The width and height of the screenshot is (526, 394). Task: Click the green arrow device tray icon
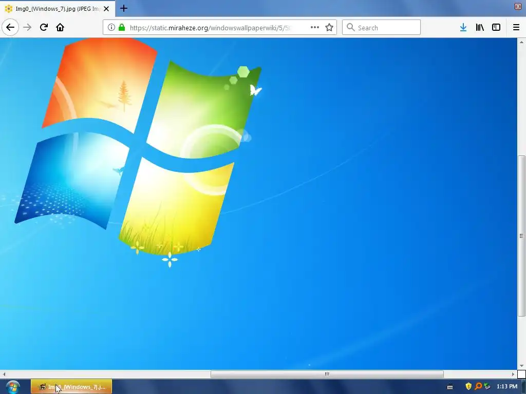pos(487,387)
